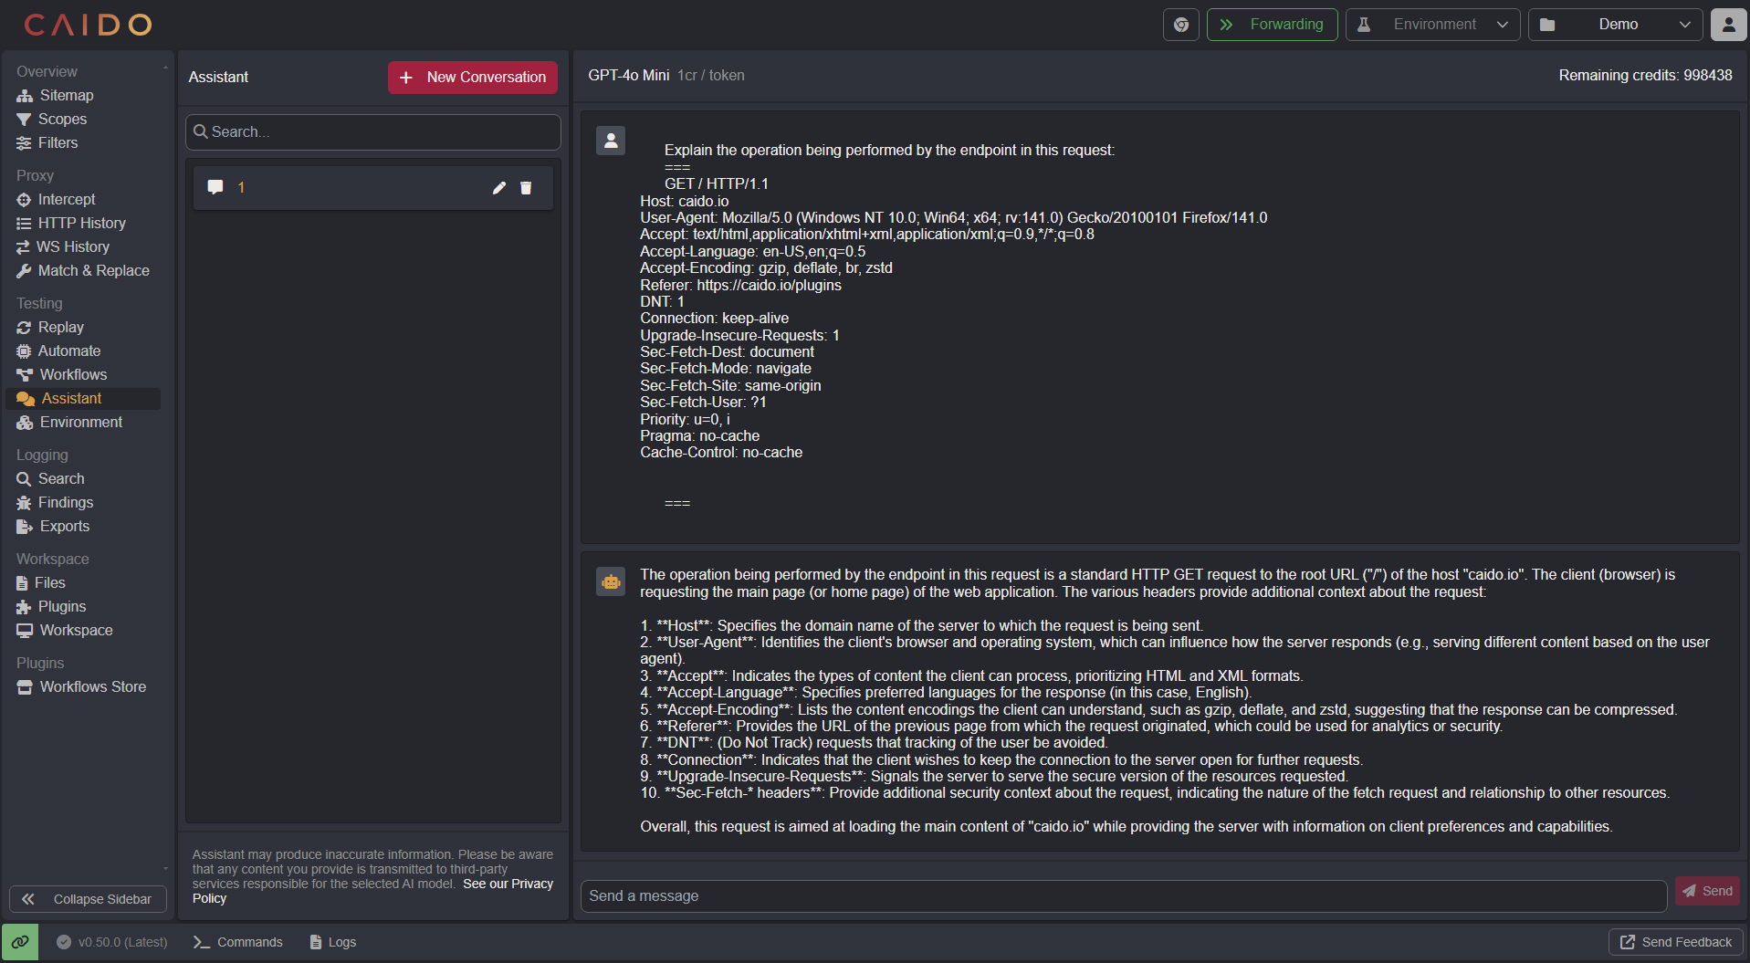Open the user profile menu
The height and width of the screenshot is (963, 1750).
[x=1728, y=25]
